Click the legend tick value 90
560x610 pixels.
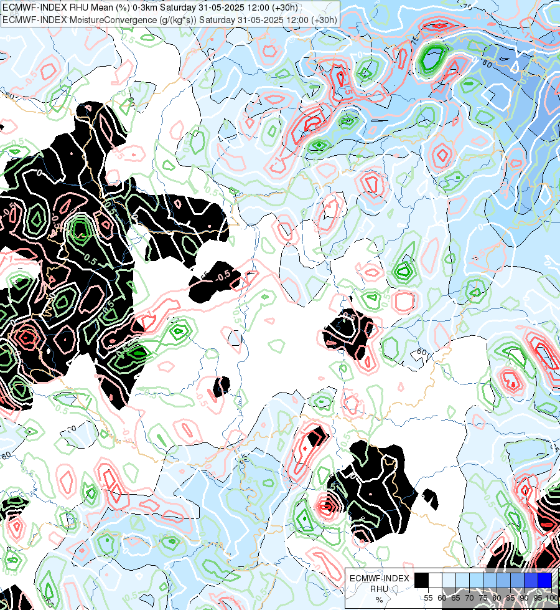click(x=524, y=598)
